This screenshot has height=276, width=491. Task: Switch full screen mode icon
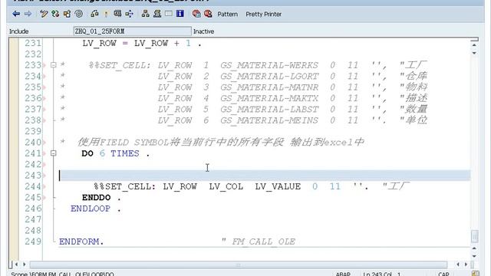[169, 14]
